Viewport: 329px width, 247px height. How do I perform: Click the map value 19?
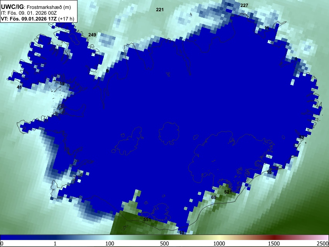coord(62,84)
